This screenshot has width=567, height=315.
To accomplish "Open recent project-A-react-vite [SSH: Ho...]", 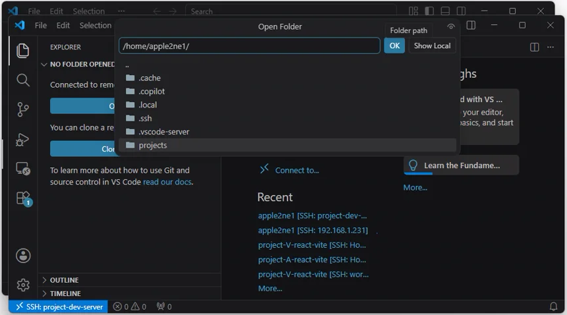I will click(x=312, y=260).
